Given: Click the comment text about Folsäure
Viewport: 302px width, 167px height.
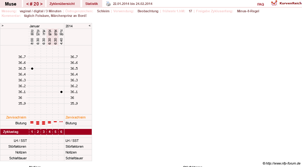Looking at the screenshot, I should pyautogui.click(x=55, y=16).
